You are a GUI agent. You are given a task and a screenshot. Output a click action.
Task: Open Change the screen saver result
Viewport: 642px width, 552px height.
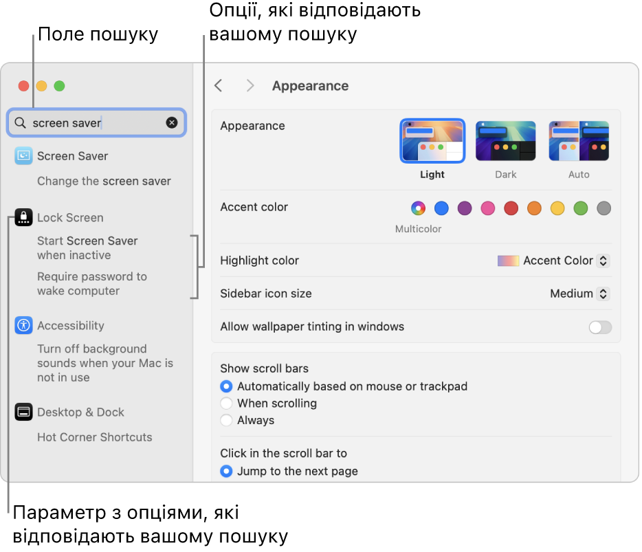click(x=104, y=181)
